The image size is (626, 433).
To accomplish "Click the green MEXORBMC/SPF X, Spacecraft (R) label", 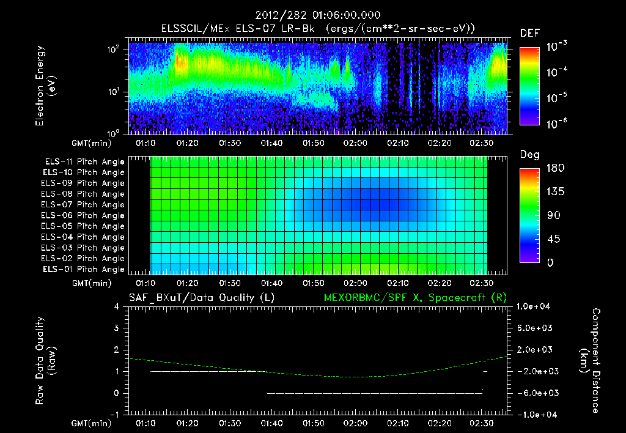I will [x=415, y=298].
